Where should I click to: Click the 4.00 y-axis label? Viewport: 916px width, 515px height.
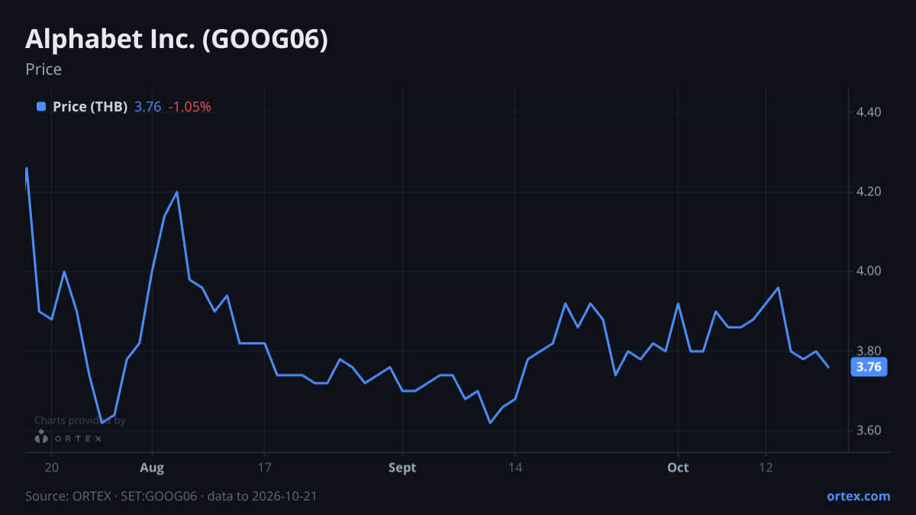[x=869, y=271]
